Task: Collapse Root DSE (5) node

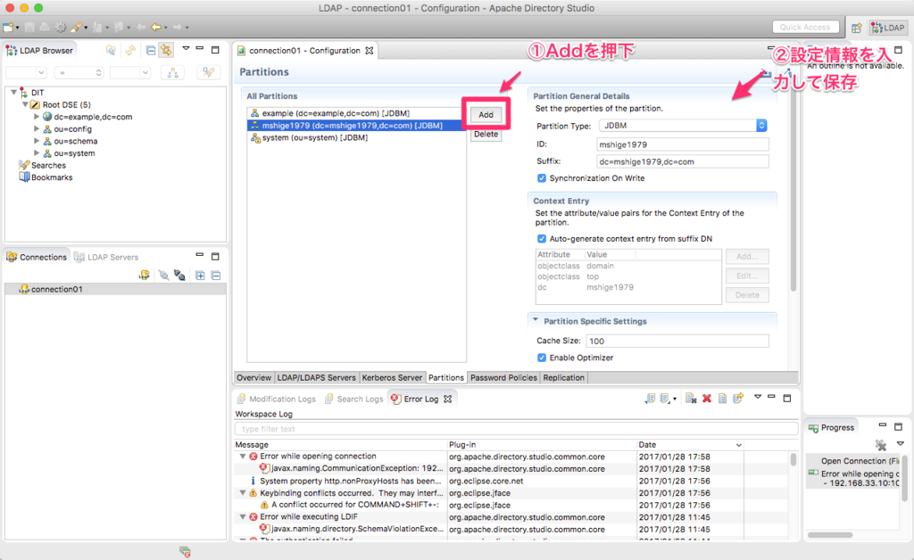Action: (x=25, y=105)
